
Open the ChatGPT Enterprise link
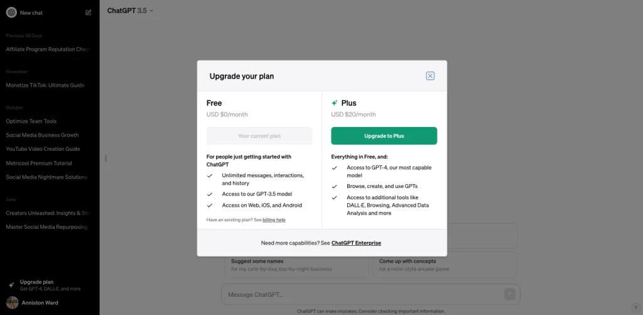356,243
